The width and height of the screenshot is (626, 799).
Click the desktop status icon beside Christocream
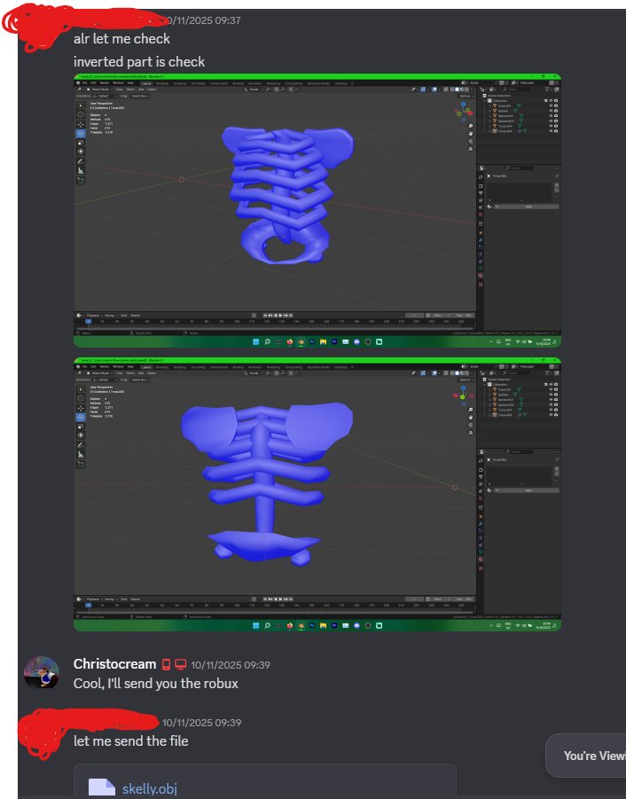coord(180,664)
